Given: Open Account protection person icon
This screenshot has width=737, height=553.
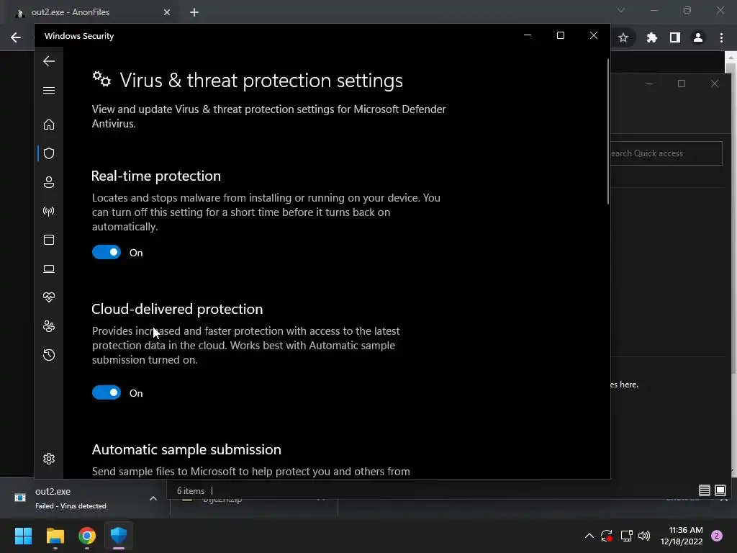Looking at the screenshot, I should [49, 182].
